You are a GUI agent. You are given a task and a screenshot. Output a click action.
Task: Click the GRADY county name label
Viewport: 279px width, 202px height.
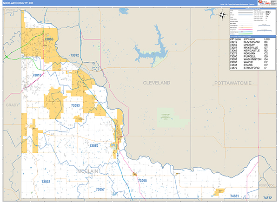(x=12, y=105)
